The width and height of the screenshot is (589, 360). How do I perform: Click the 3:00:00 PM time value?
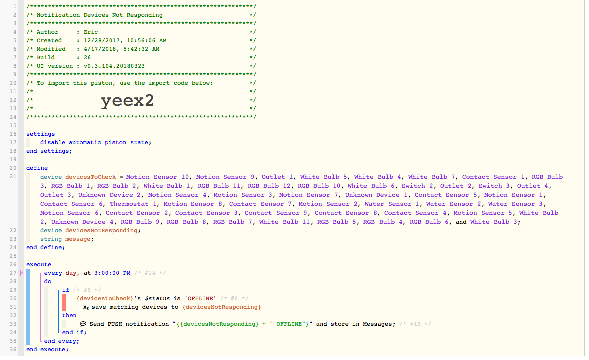coord(112,273)
